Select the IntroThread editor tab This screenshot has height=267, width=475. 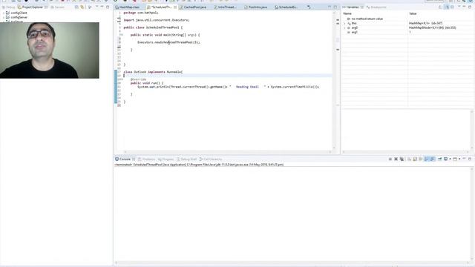click(226, 7)
